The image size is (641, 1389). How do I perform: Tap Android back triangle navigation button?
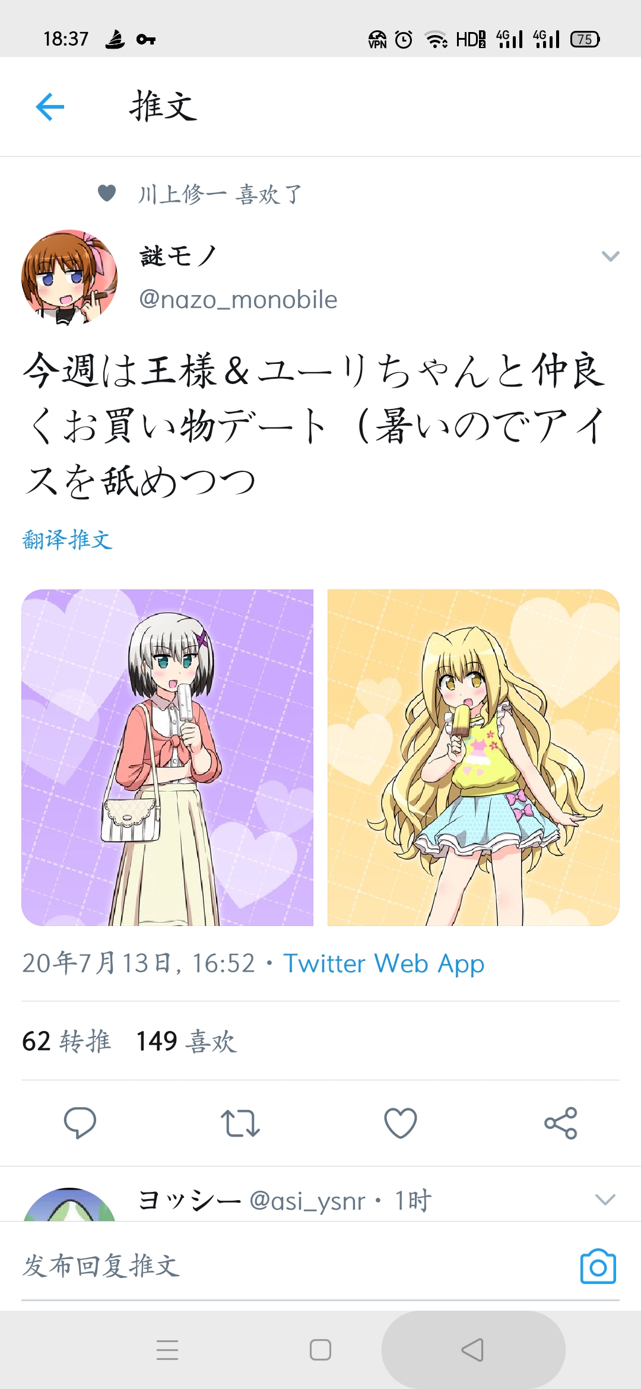pyautogui.click(x=473, y=1350)
